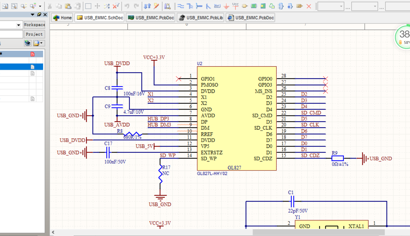
Task: Click the horizontal scrollbar thumb
Action: coord(319,232)
